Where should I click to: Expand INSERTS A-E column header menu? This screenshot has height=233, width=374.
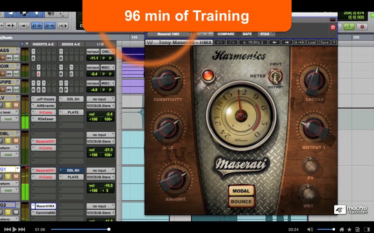tap(43, 44)
